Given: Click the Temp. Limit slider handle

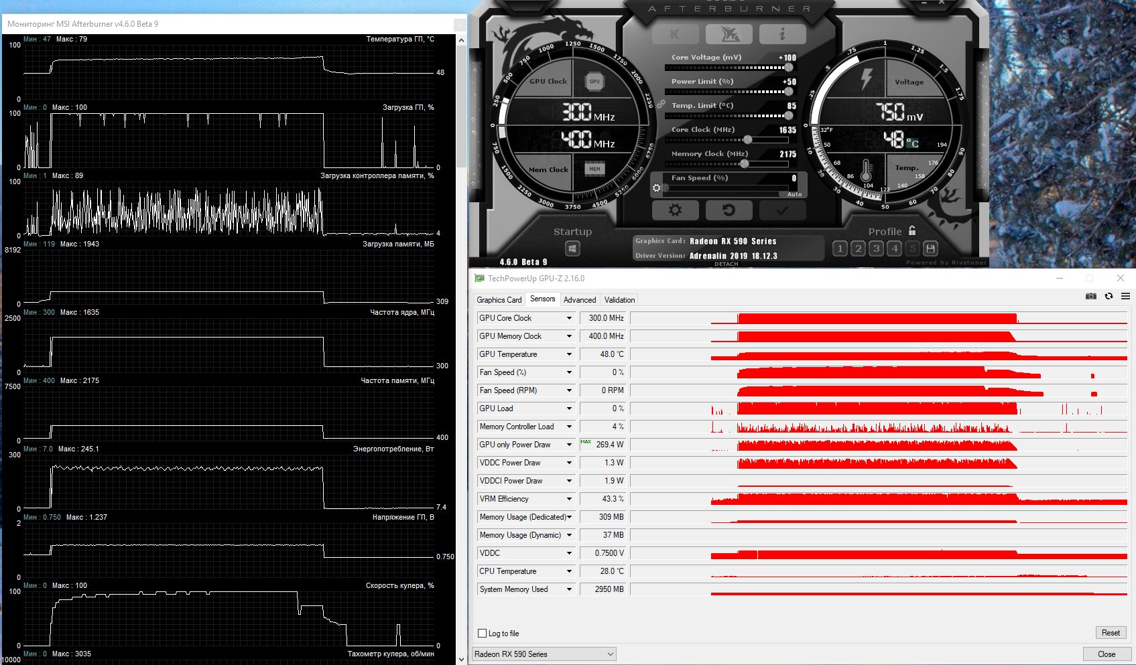Looking at the screenshot, I should pyautogui.click(x=789, y=115).
